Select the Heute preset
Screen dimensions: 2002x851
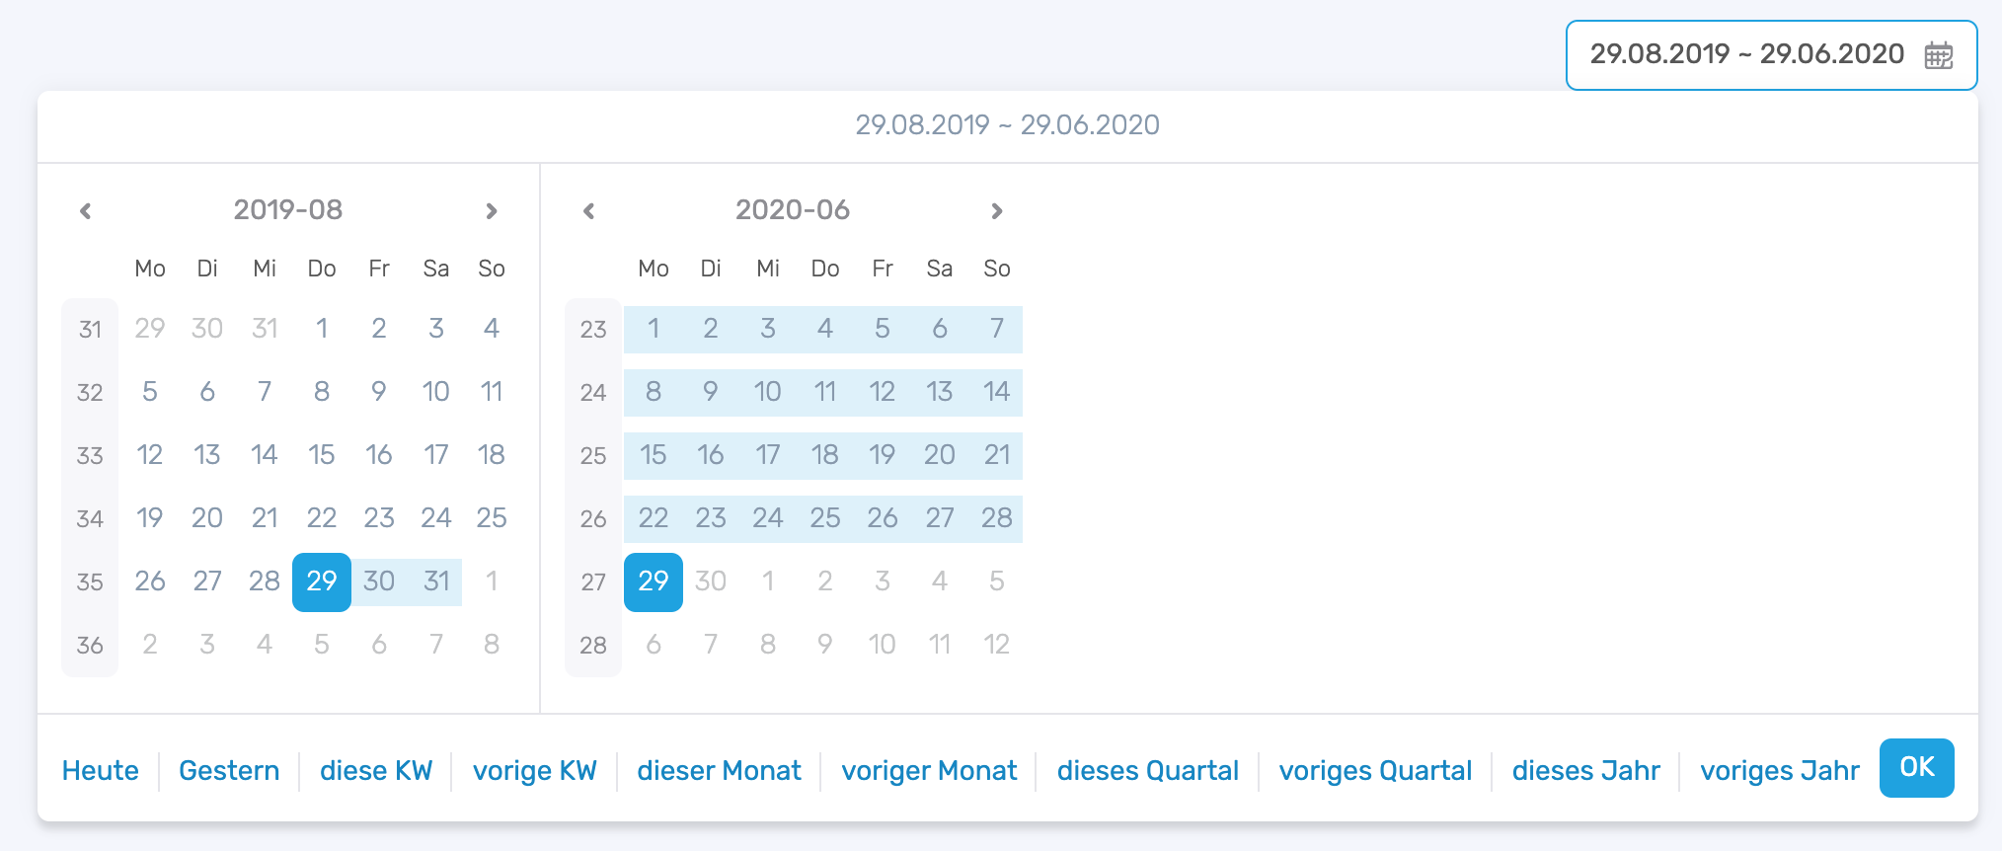click(x=100, y=770)
